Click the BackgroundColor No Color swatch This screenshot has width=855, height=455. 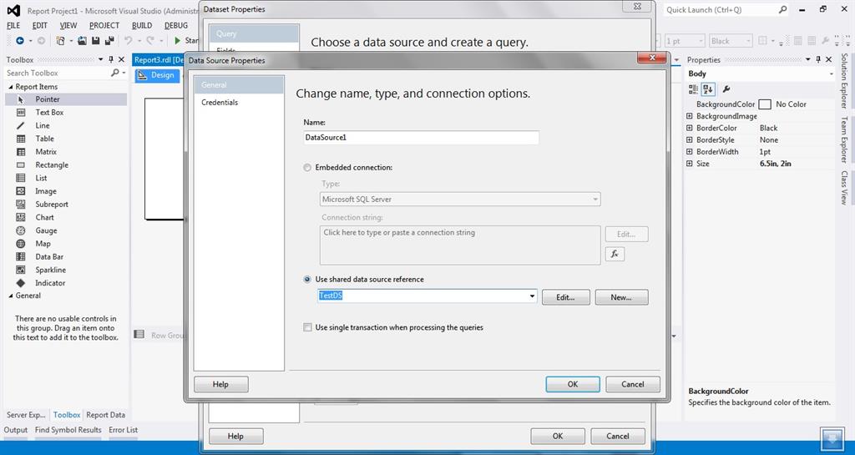coord(765,104)
